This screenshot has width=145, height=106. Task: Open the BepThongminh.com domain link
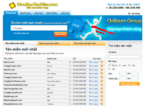pos(13,89)
